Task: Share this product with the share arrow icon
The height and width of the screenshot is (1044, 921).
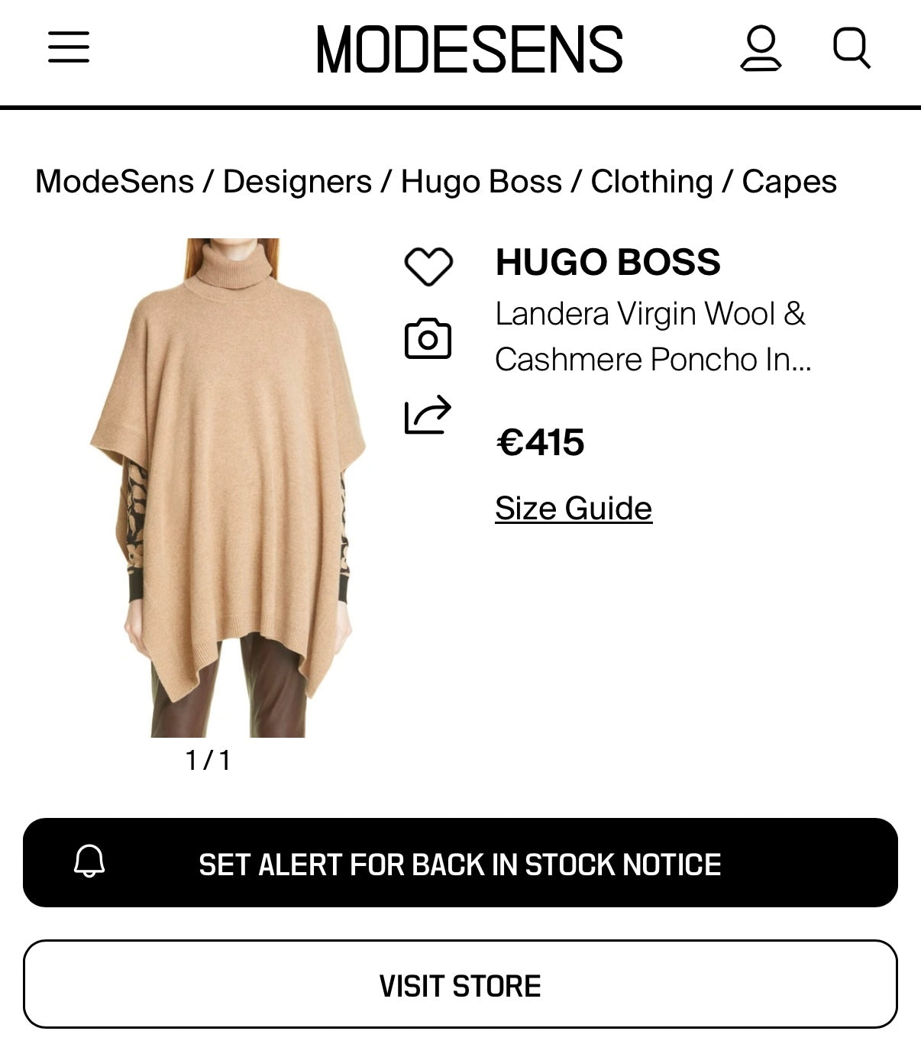Action: [x=428, y=415]
